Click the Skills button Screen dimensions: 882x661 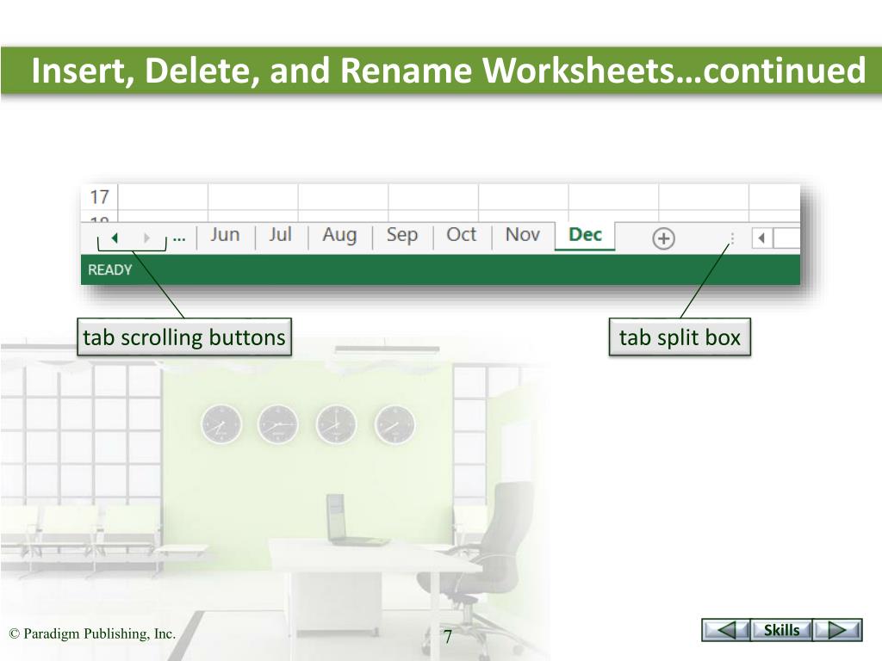click(x=782, y=630)
